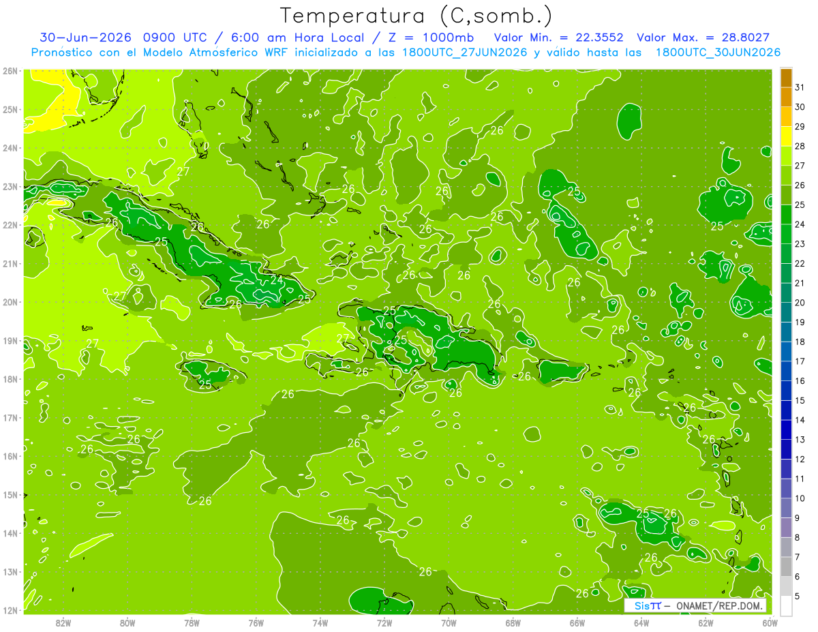Click the '15N' latitude axis label

[10, 495]
